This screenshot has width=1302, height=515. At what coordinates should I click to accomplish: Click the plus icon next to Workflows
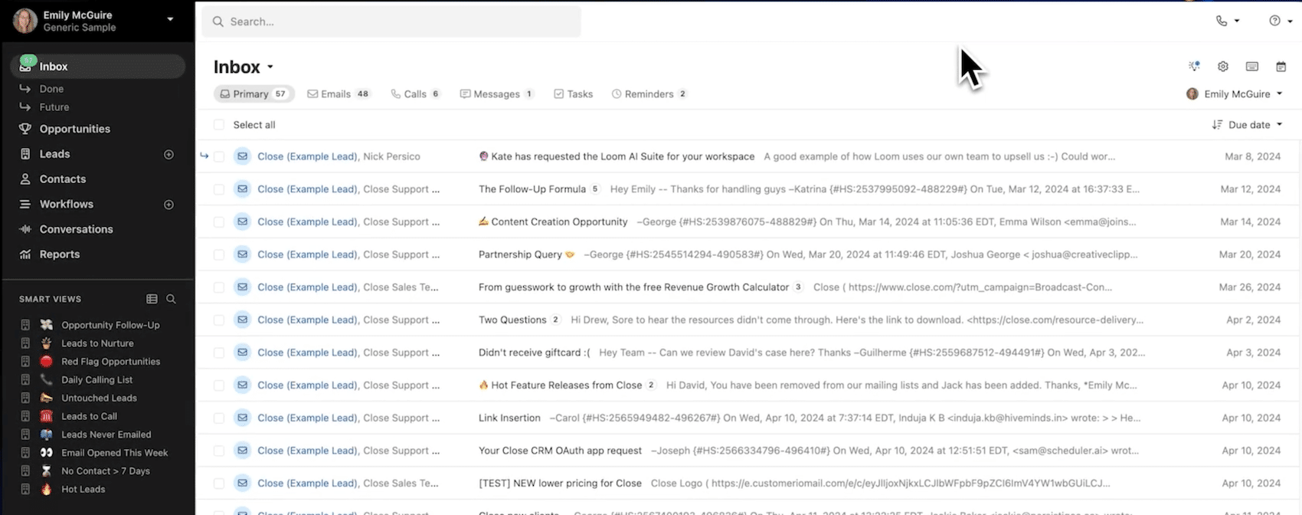tap(168, 205)
